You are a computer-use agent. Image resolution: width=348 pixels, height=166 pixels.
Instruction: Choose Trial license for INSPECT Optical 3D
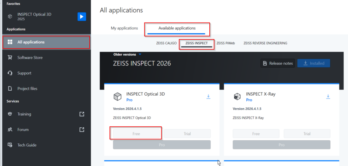click(187, 134)
